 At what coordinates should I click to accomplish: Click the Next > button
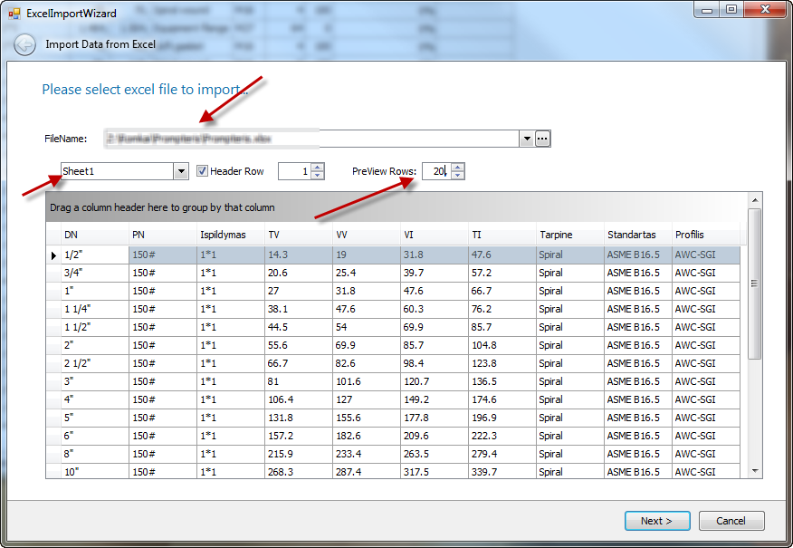(x=657, y=521)
